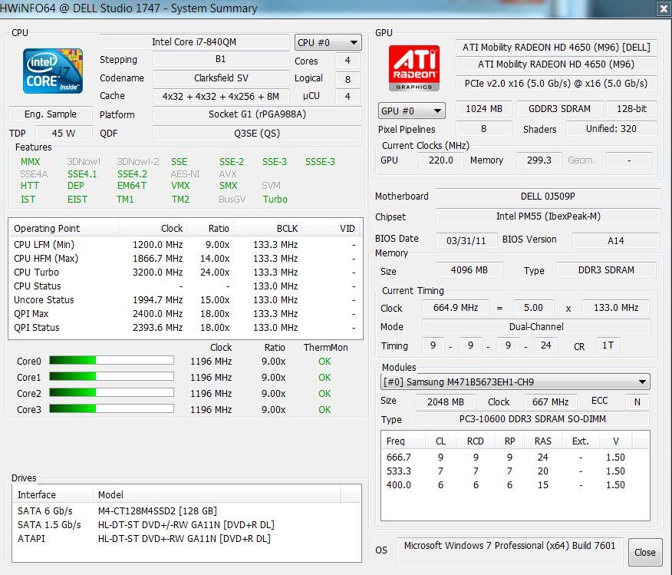
Task: Click the Core0 usage bar
Action: (111, 361)
